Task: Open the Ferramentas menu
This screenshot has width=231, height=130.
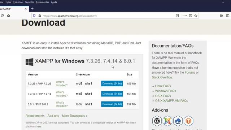Action: pyautogui.click(x=43, y=2)
